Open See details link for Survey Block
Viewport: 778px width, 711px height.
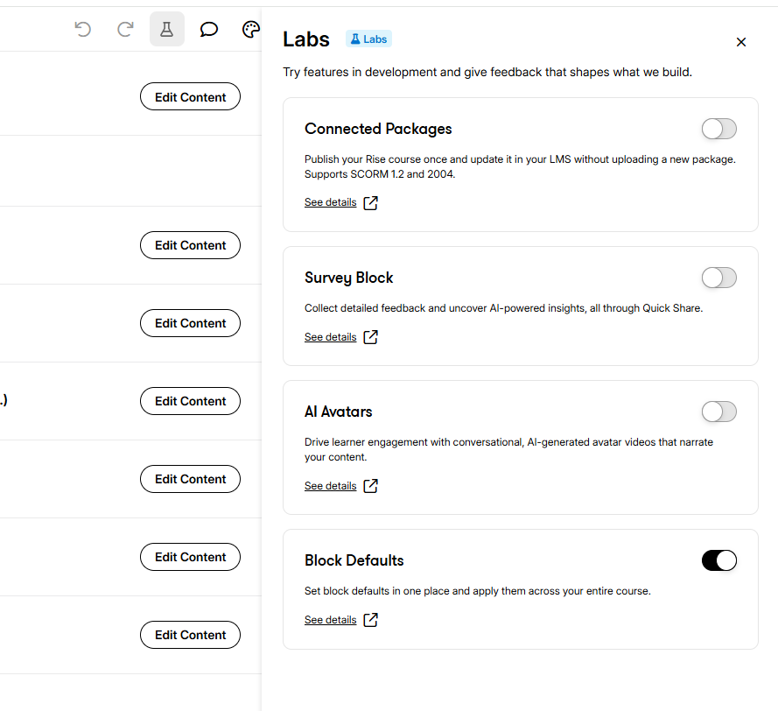tap(331, 337)
